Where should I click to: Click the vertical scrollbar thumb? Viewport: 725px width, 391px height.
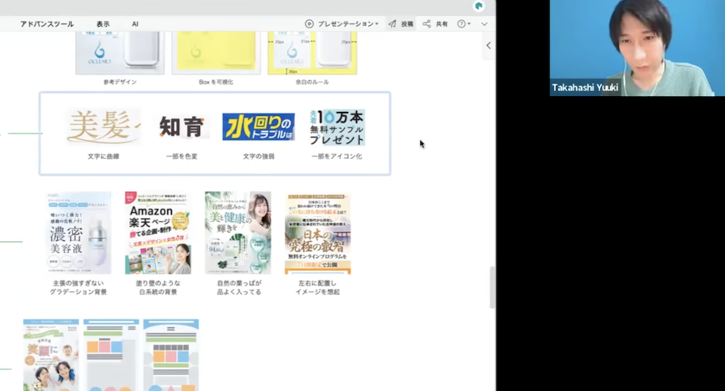tap(492, 287)
